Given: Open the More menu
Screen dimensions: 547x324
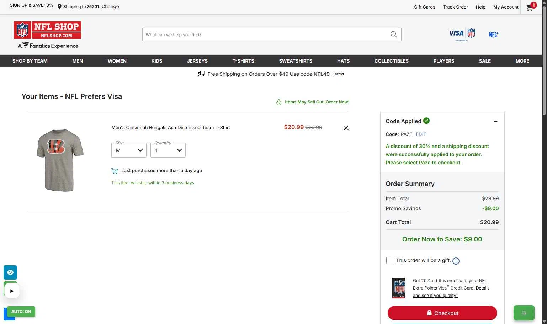Looking at the screenshot, I should [522, 61].
